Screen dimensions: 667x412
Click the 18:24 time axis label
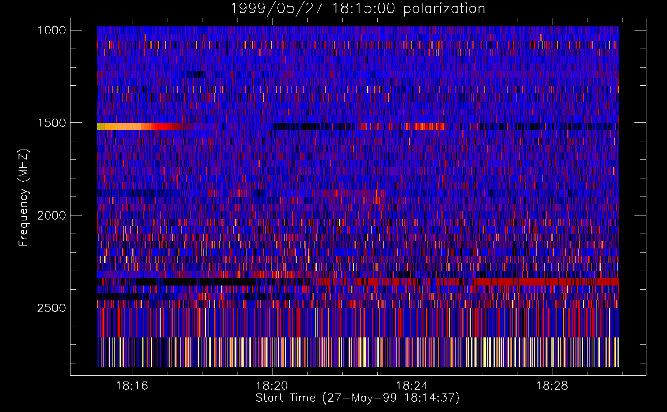tap(412, 386)
